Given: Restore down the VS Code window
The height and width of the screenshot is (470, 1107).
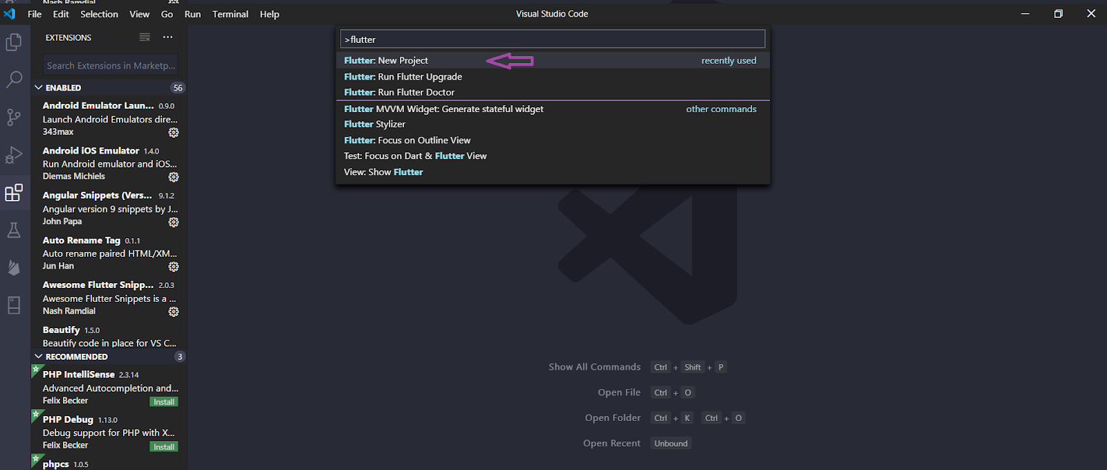Looking at the screenshot, I should pos(1058,14).
